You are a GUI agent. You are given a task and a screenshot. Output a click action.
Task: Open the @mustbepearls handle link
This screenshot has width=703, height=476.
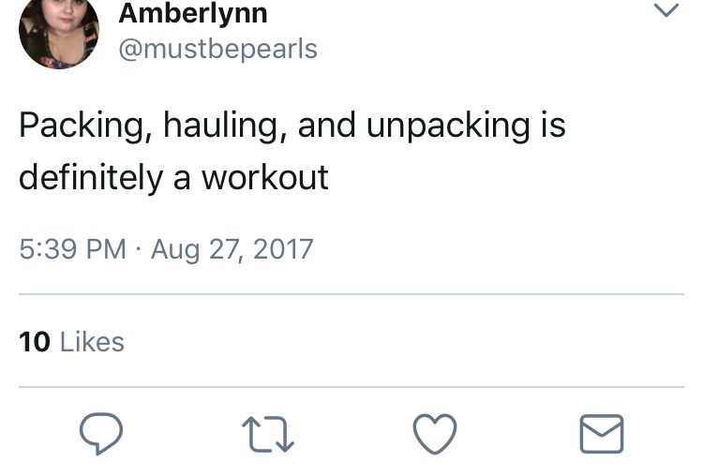pos(217,50)
